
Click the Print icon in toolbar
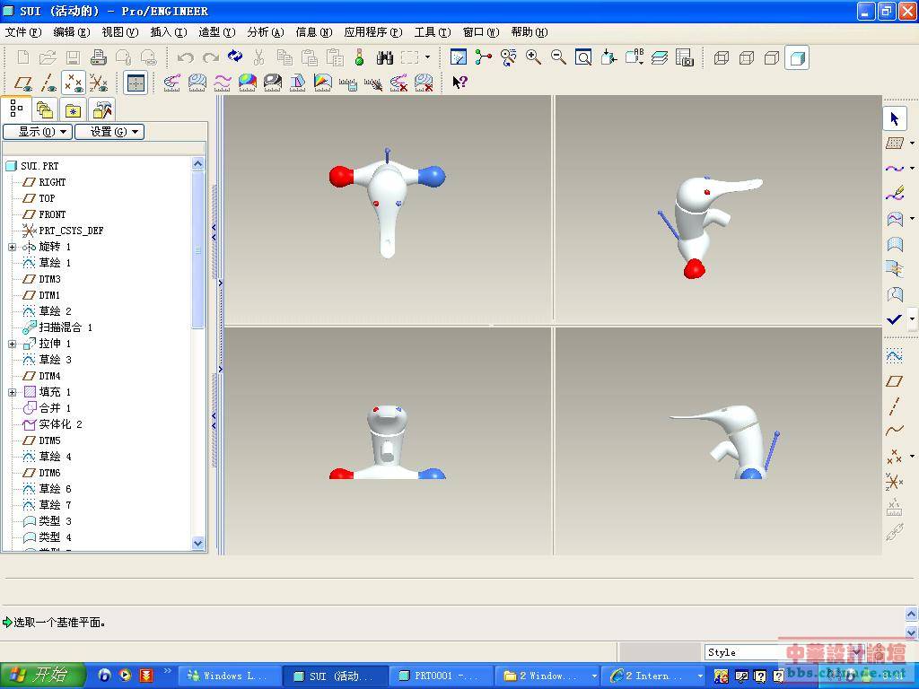[x=99, y=57]
